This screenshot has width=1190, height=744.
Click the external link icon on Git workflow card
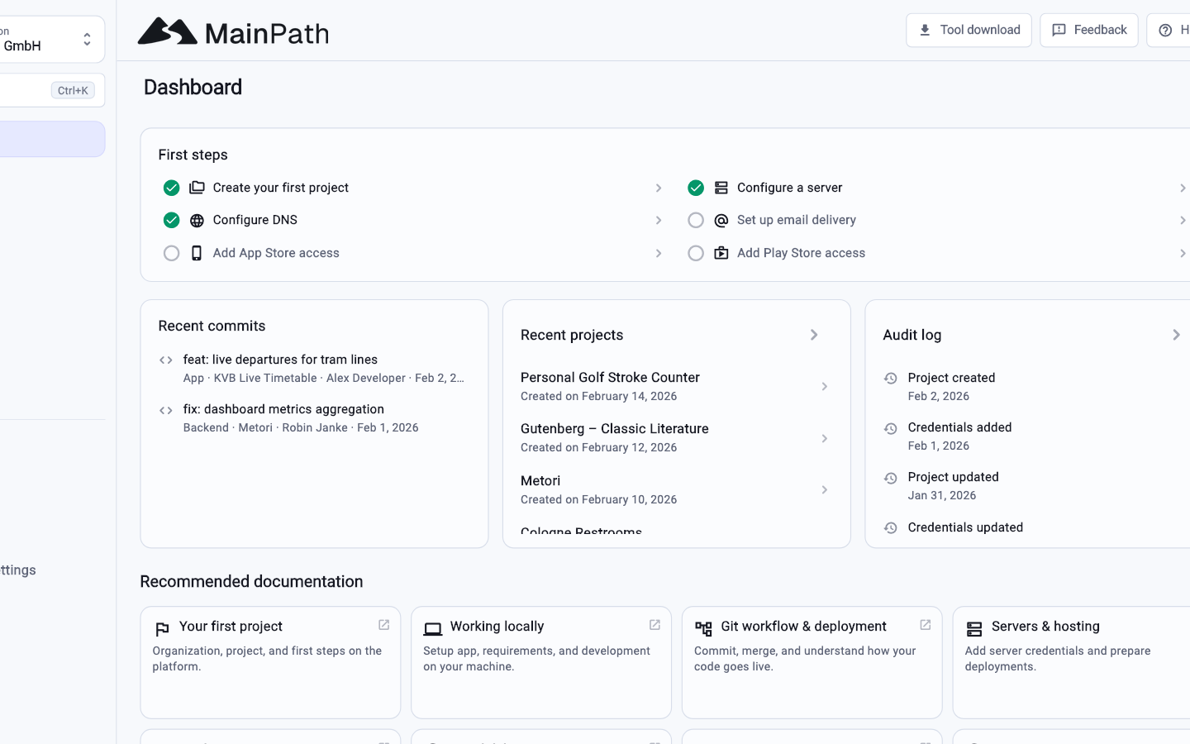pyautogui.click(x=926, y=625)
